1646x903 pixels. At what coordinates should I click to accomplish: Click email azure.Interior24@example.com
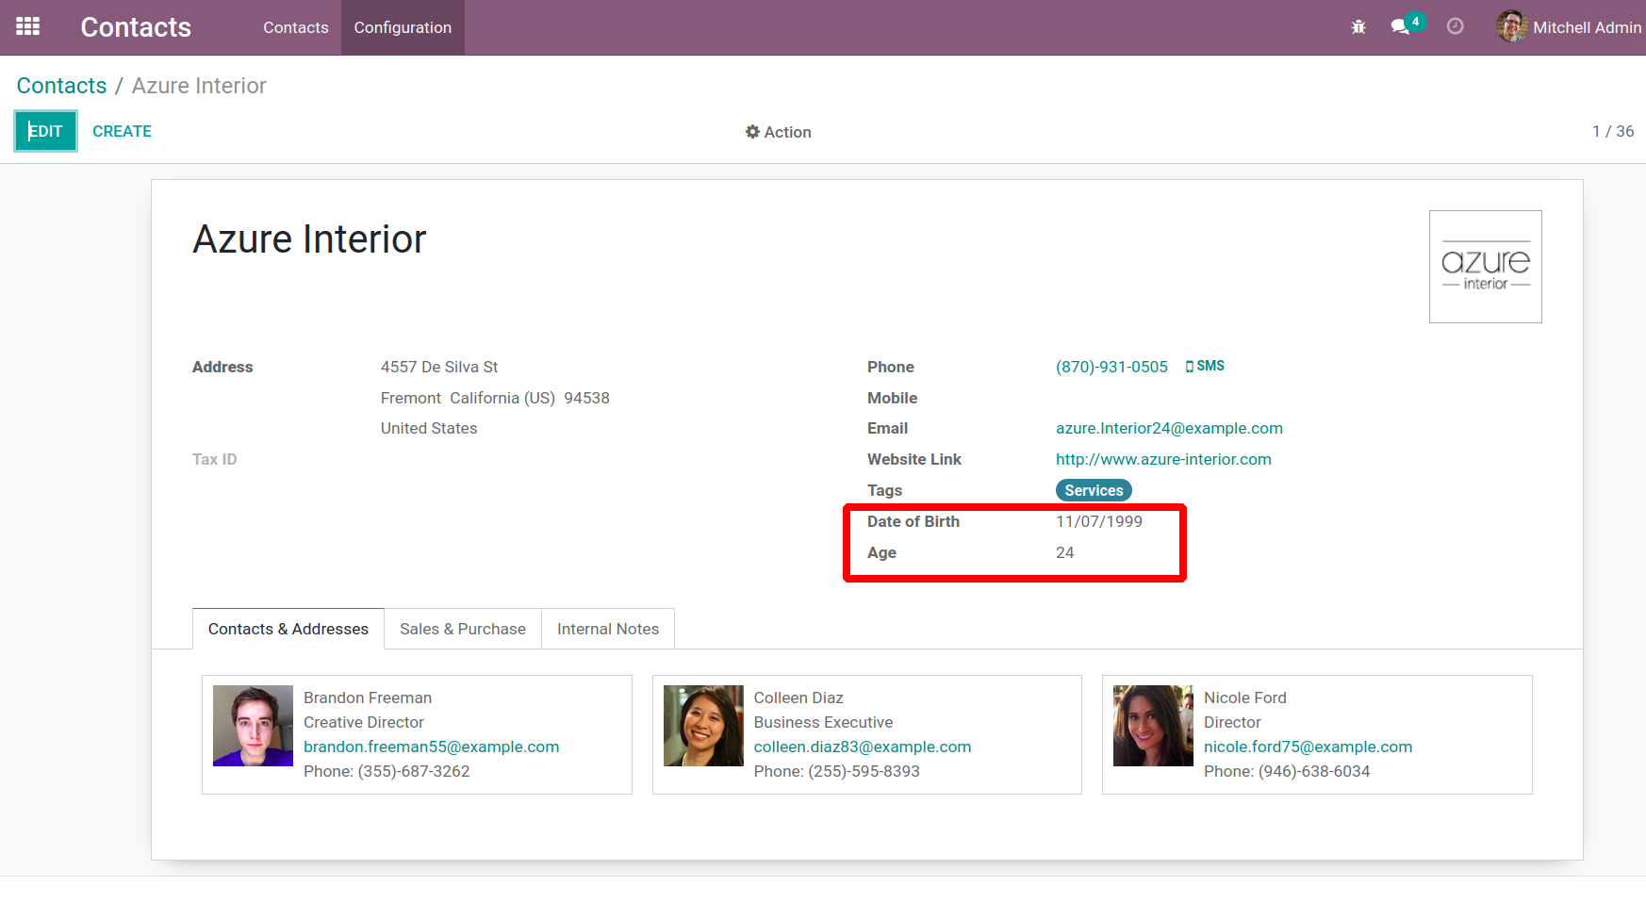[x=1169, y=428]
